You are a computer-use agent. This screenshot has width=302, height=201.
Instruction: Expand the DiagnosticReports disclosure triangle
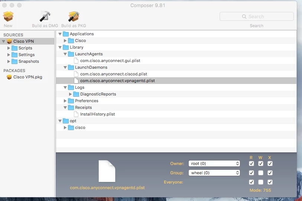pos(70,94)
